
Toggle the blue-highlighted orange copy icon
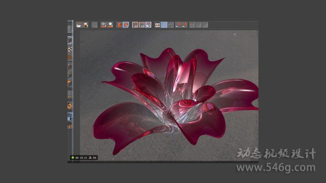pos(126,25)
